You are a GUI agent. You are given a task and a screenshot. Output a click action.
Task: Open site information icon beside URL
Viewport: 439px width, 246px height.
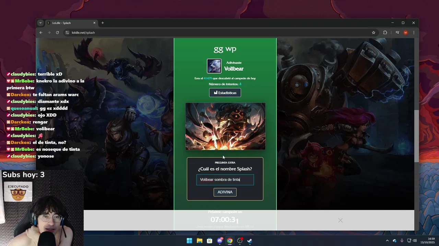pos(67,32)
